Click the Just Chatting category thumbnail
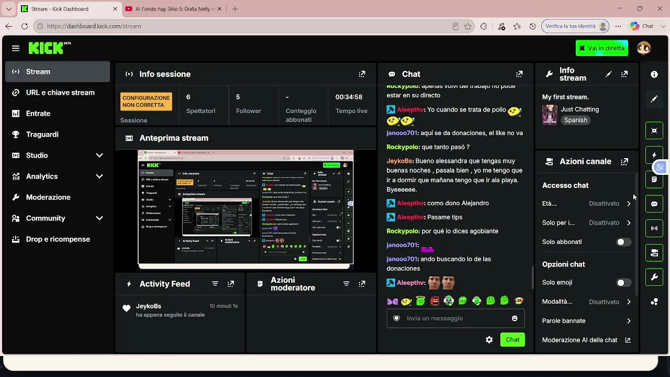This screenshot has height=377, width=670. (550, 115)
